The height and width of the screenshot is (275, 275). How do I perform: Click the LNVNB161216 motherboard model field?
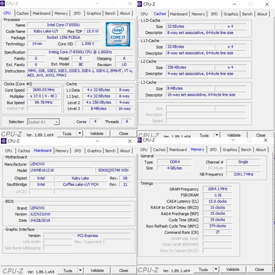(x=62, y=170)
